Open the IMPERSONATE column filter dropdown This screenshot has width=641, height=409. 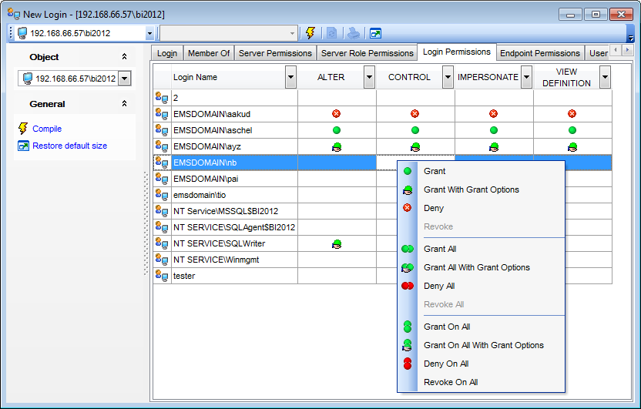click(526, 77)
